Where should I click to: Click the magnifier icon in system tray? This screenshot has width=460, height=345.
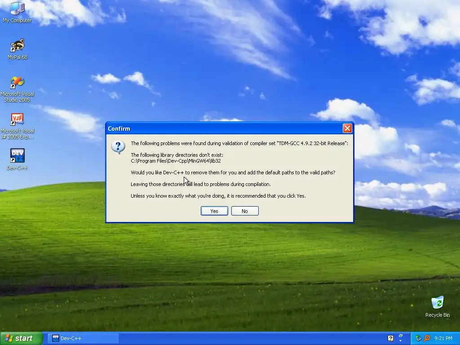[427, 338]
